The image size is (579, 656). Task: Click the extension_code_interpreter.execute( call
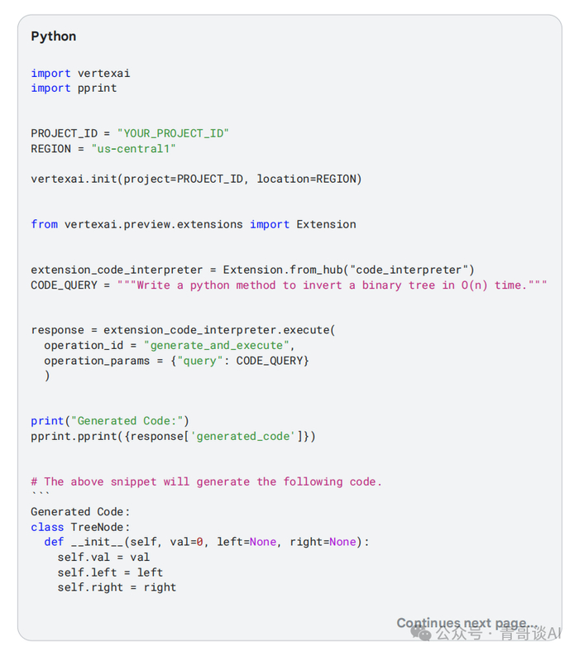point(219,330)
